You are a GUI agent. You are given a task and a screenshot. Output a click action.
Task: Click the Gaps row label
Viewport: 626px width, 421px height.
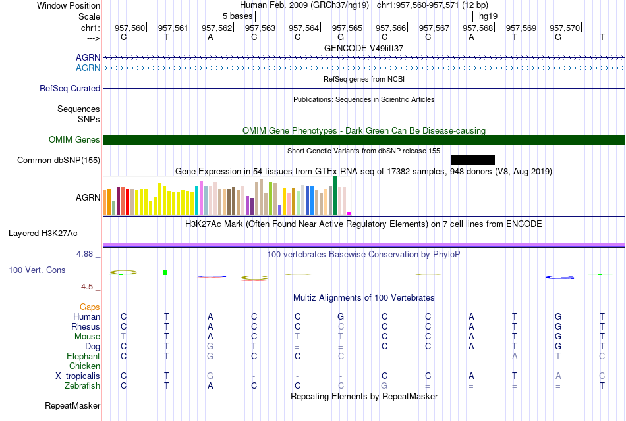[x=90, y=307]
